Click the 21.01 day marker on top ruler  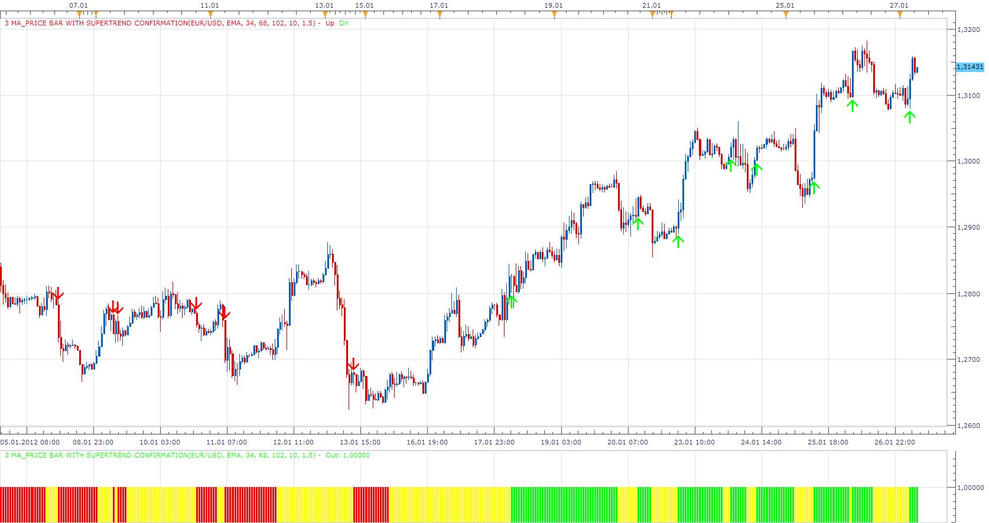coord(652,5)
